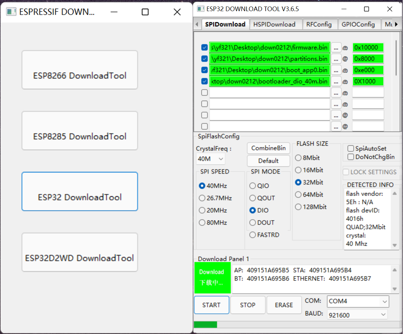
Task: Click the 0X1000 address field
Action: pos(368,81)
